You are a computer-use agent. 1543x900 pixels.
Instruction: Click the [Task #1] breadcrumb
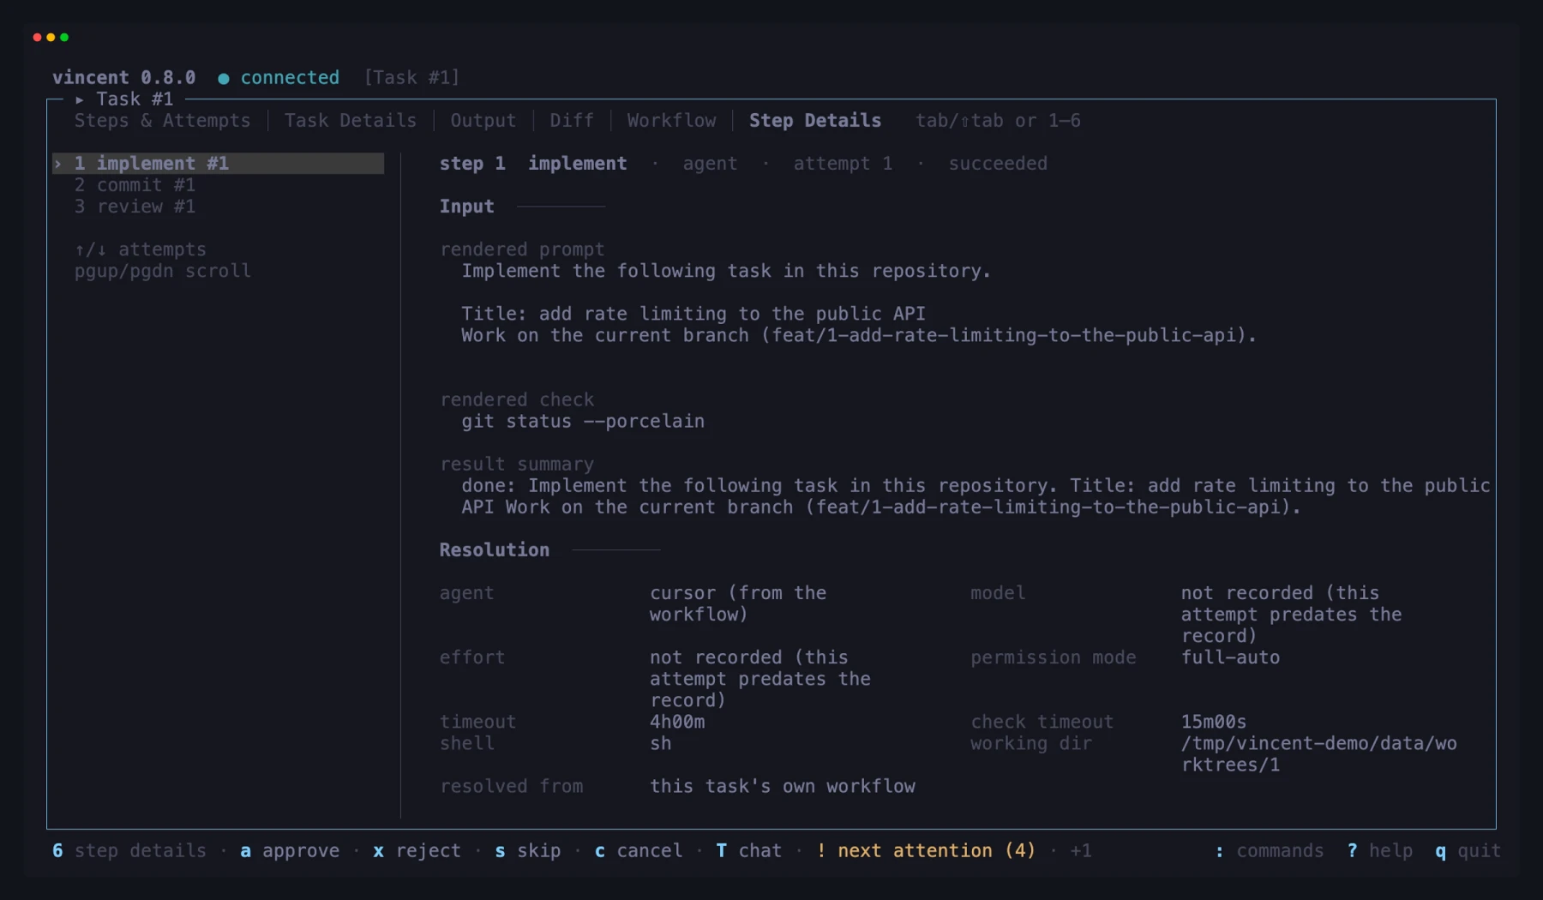(x=411, y=78)
